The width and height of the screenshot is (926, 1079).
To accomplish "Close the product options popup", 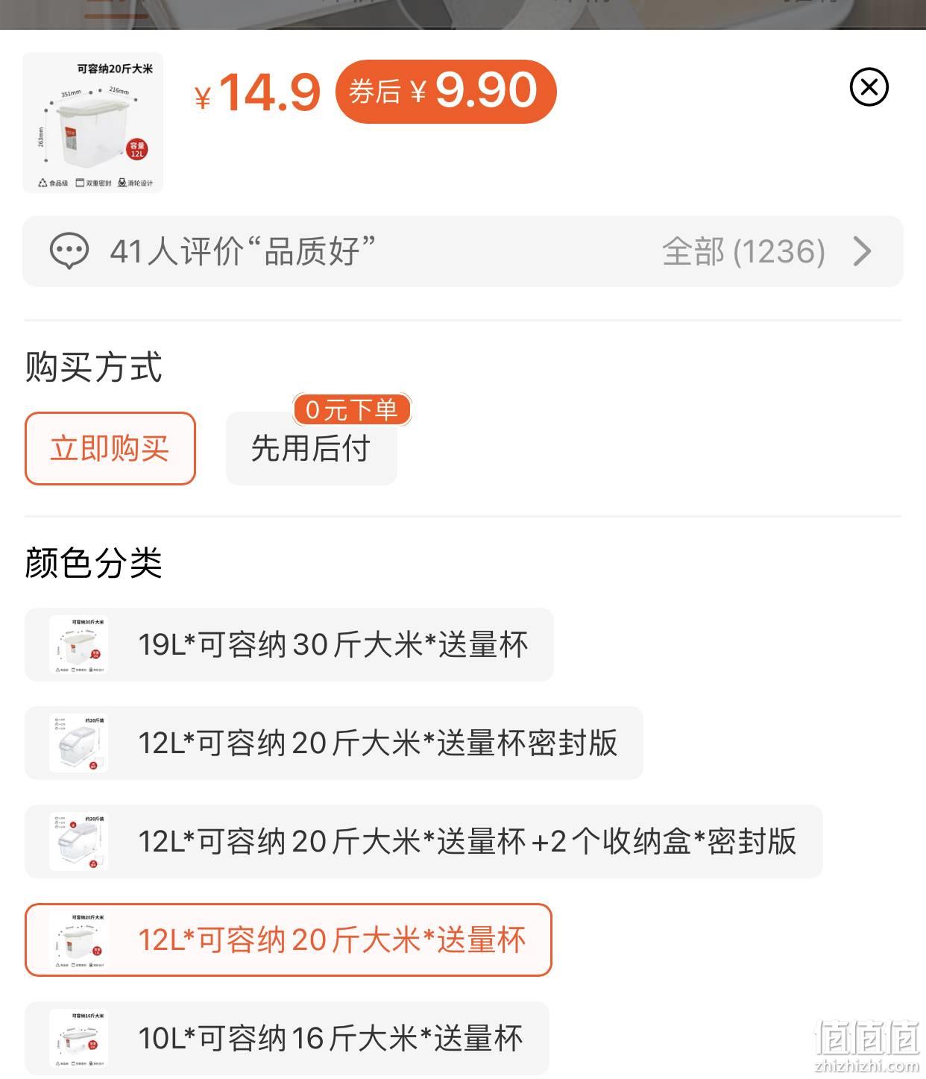I will (869, 87).
